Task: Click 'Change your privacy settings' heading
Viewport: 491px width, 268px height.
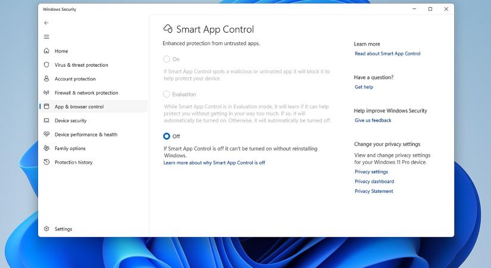Action: [x=387, y=144]
